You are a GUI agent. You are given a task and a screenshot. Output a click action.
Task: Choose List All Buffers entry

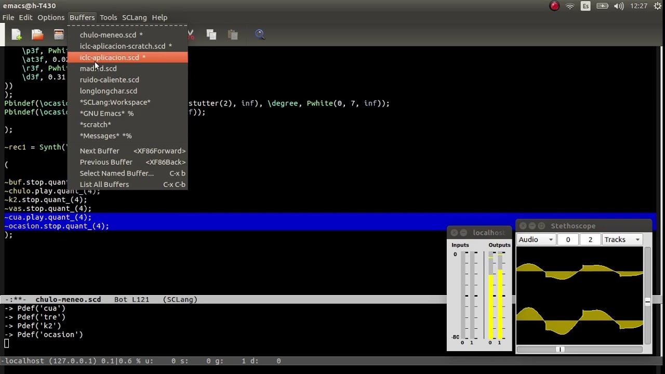[127, 184]
